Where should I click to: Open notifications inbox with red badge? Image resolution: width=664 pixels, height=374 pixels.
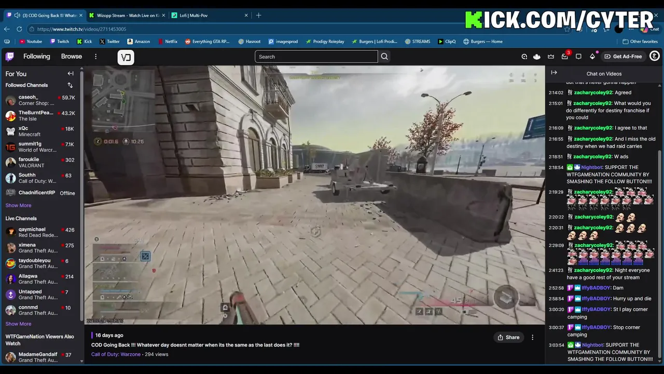tap(565, 56)
